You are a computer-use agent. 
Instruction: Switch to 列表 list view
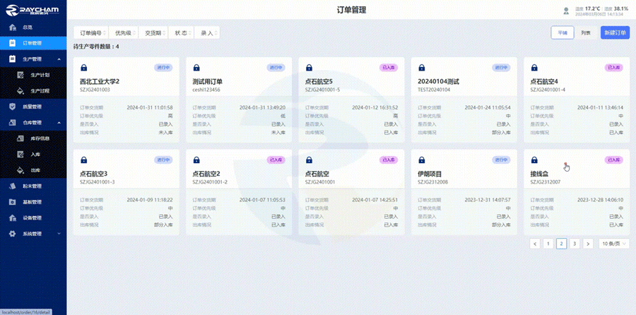click(x=586, y=32)
